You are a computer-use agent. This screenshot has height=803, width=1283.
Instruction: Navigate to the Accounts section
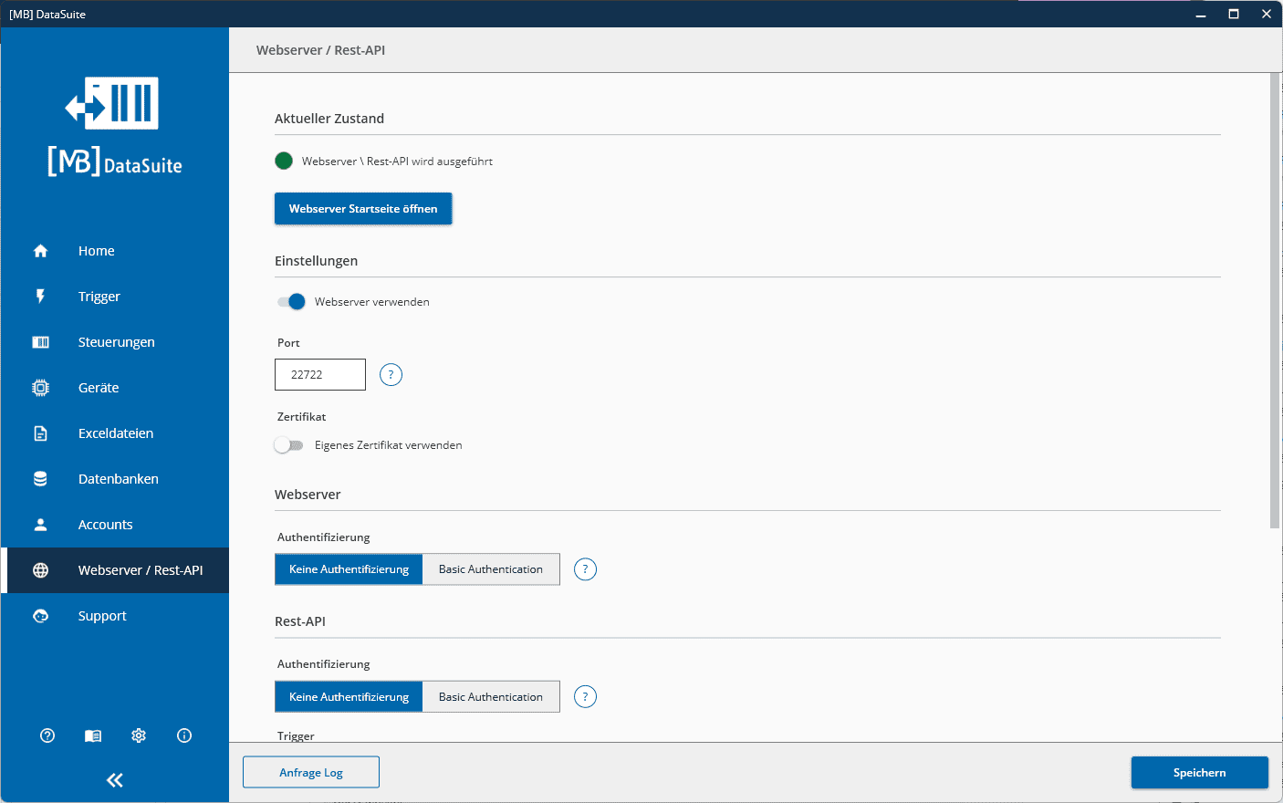coord(105,525)
